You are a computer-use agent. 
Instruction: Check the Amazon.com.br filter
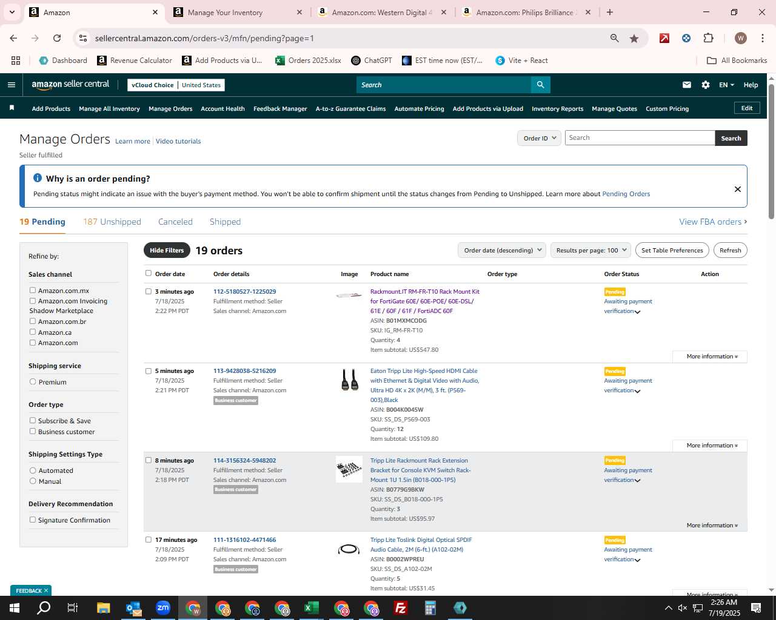click(x=33, y=322)
